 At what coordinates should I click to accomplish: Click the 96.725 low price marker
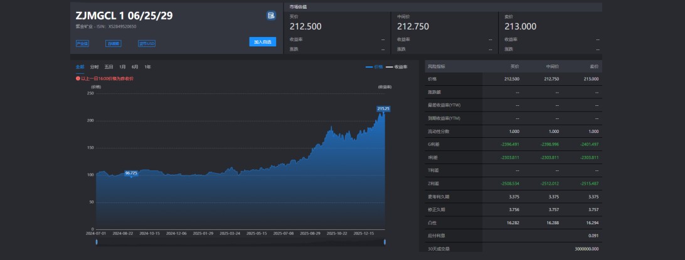coord(131,173)
